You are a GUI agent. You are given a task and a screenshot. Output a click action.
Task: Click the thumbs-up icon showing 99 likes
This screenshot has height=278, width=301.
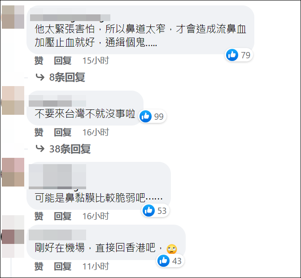tap(145, 116)
